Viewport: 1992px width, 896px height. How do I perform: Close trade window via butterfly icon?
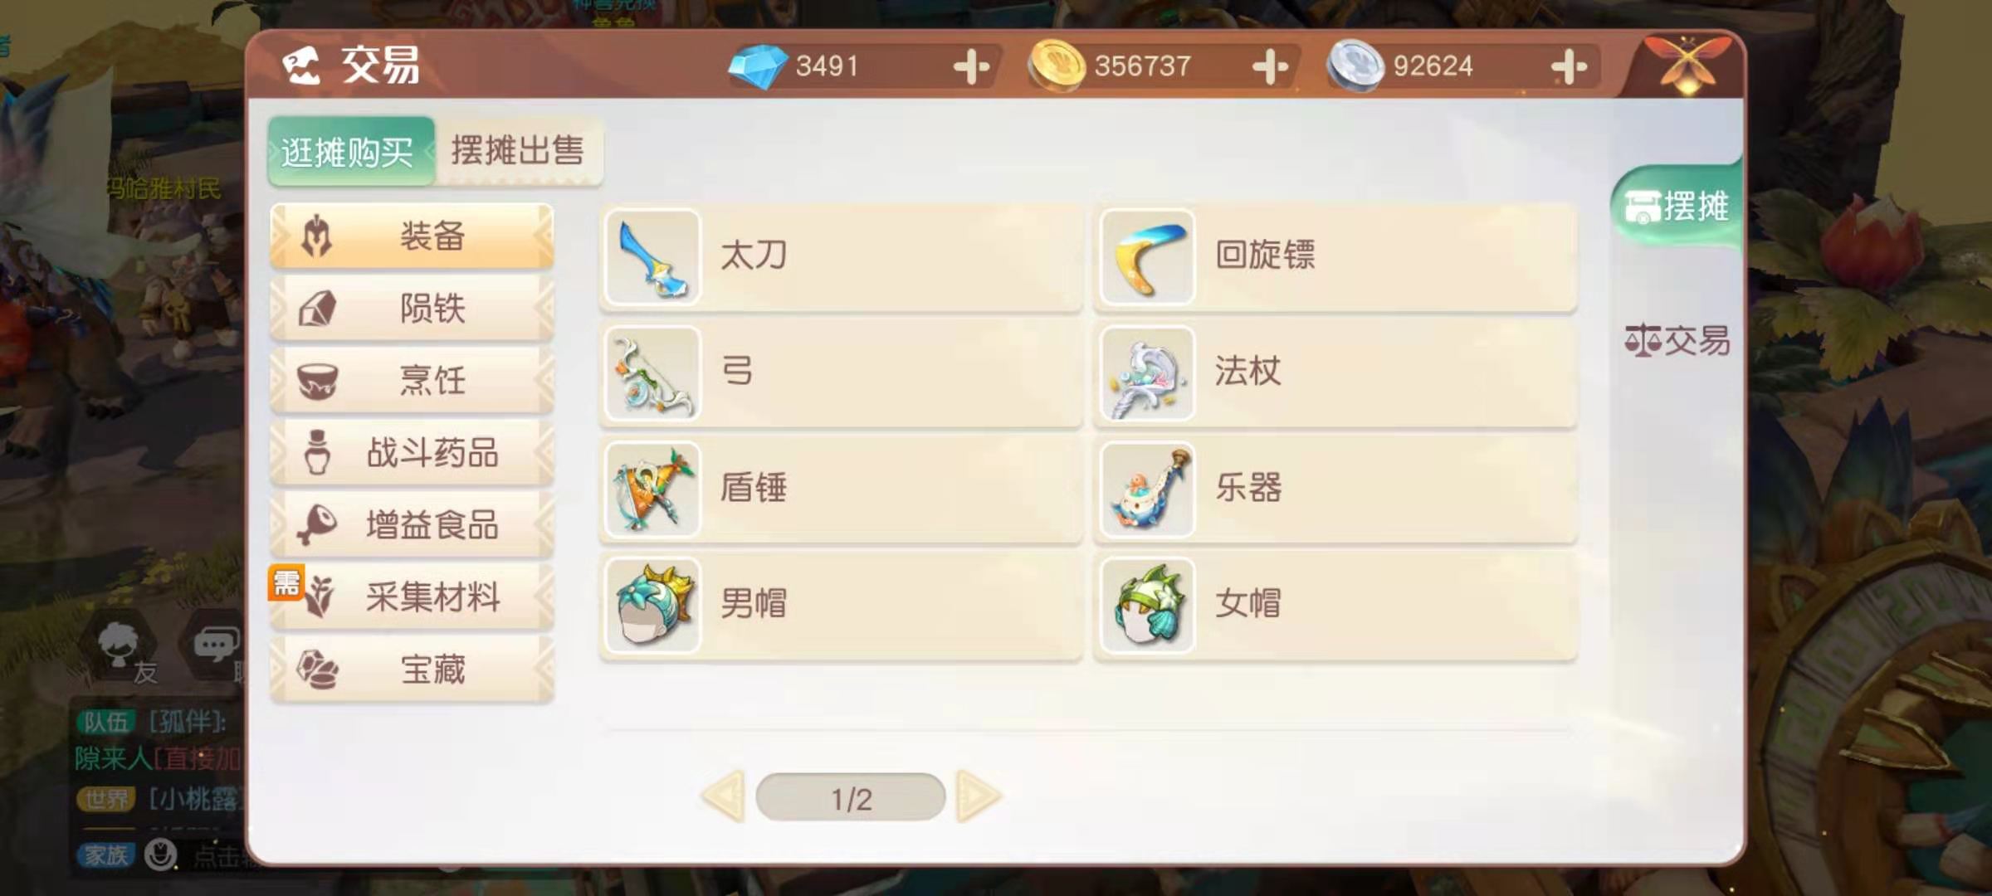coord(1685,63)
